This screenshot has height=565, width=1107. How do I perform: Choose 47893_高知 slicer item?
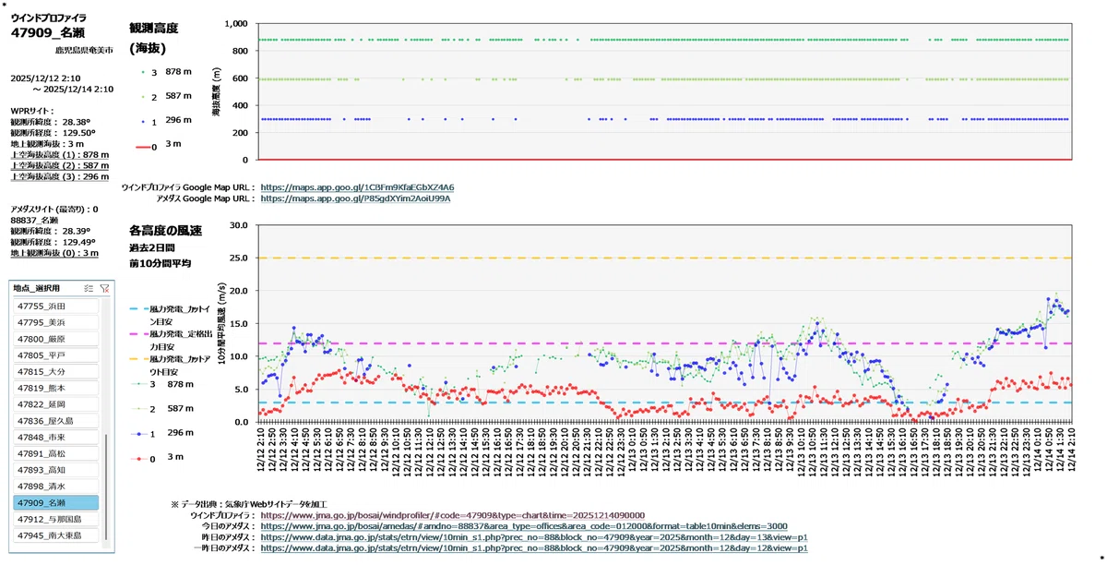click(56, 470)
